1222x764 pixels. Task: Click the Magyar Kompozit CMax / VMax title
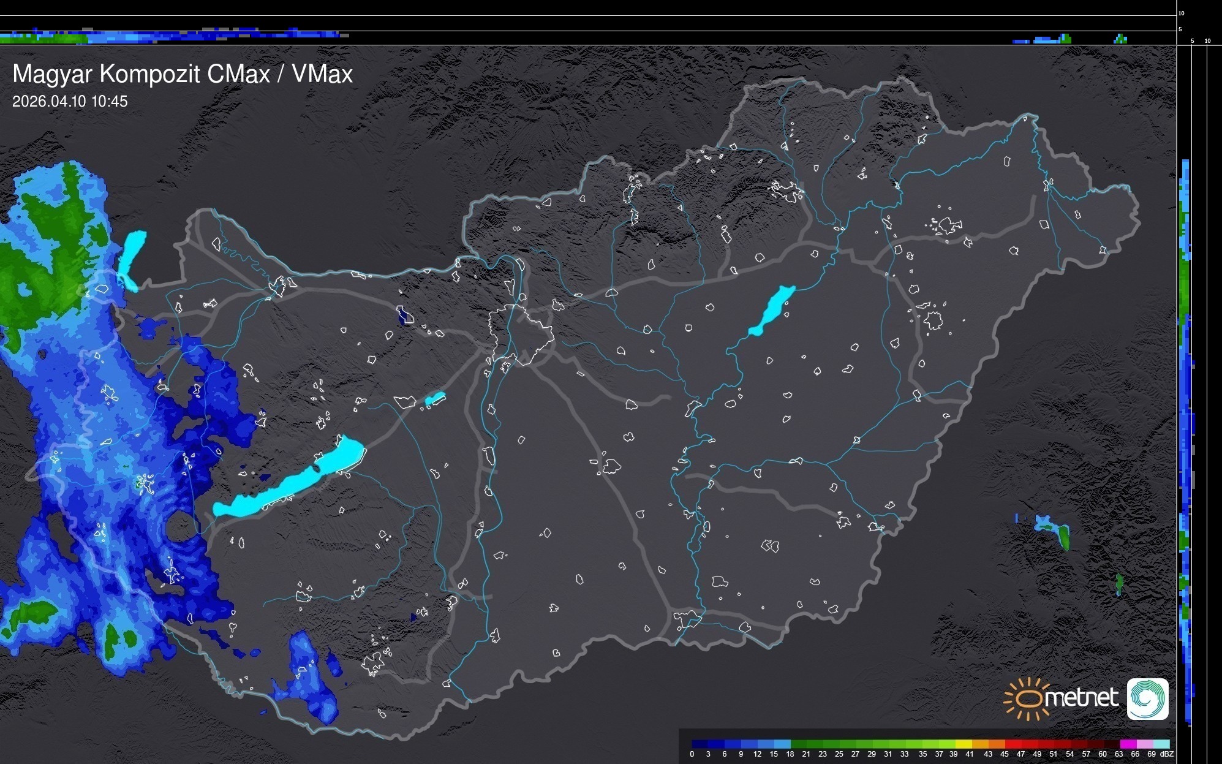click(183, 74)
